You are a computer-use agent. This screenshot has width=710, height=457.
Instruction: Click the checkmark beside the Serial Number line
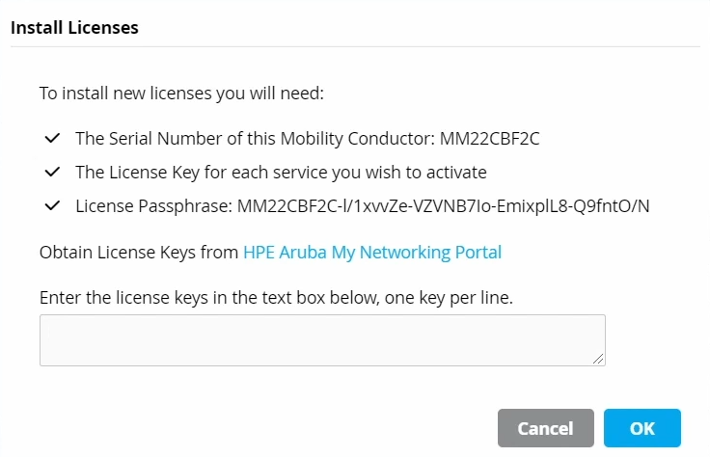pos(52,138)
